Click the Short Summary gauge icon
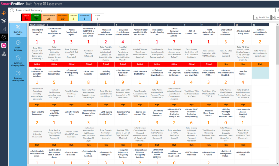279x166 pixels. pyautogui.click(x=18, y=43)
